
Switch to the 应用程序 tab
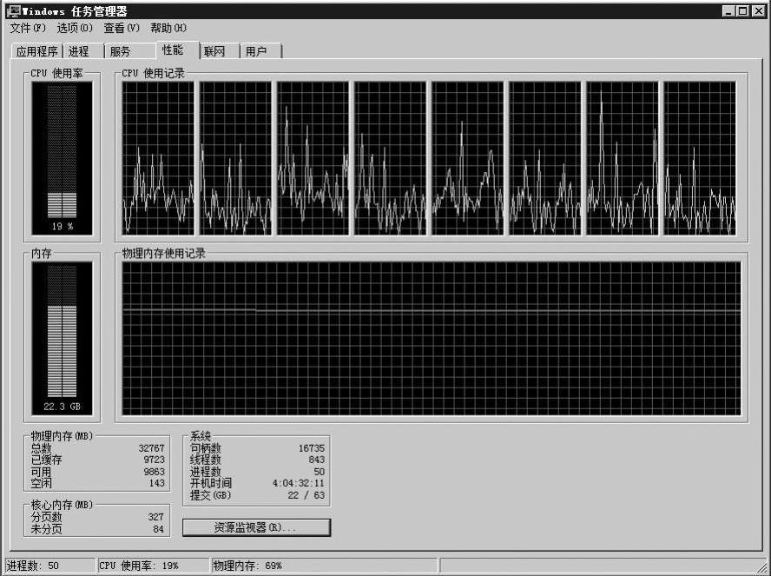37,51
